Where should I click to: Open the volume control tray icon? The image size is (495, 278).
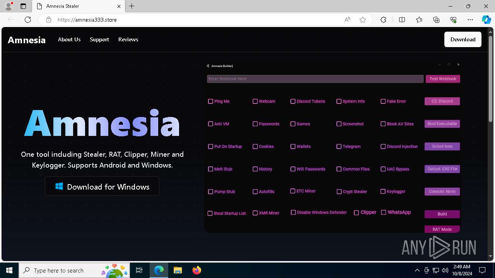click(445, 270)
